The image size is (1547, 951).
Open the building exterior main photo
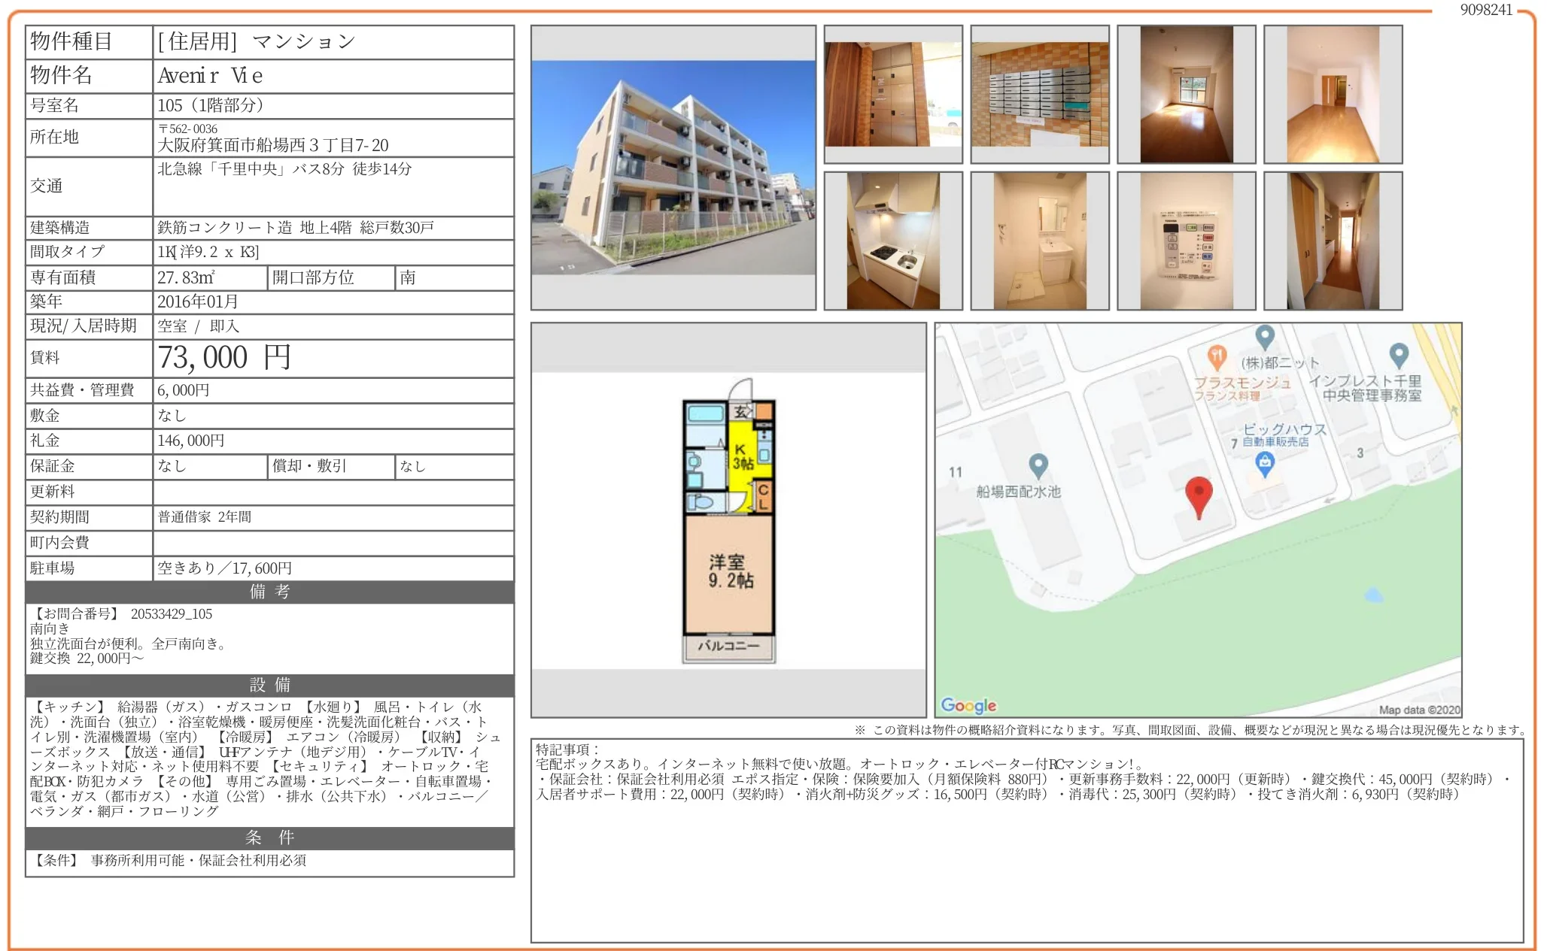pos(673,168)
